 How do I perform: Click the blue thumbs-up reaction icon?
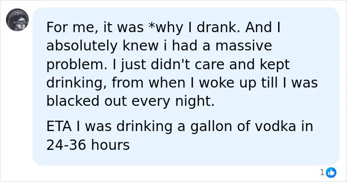[331, 173]
